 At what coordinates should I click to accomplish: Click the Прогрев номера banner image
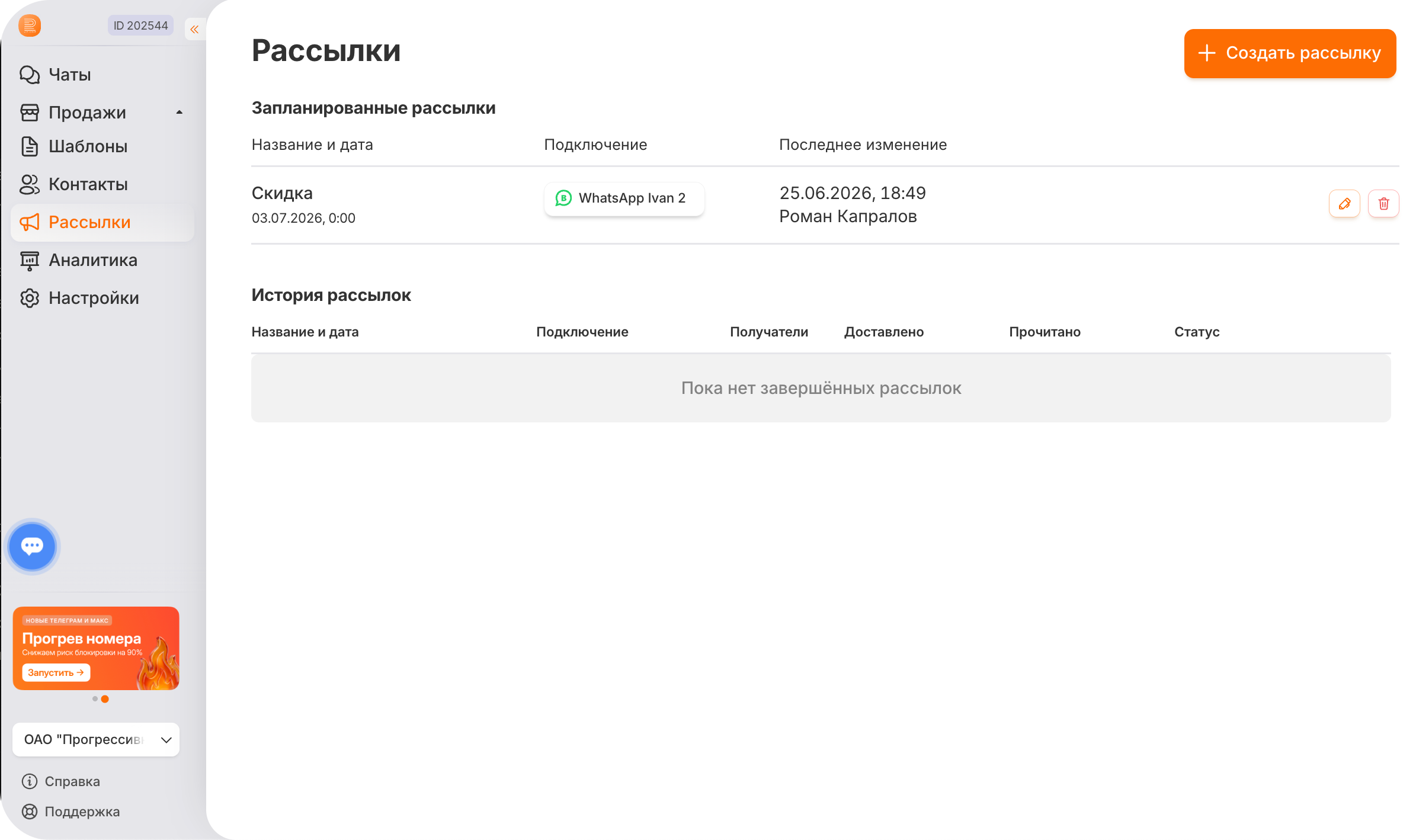pos(96,648)
